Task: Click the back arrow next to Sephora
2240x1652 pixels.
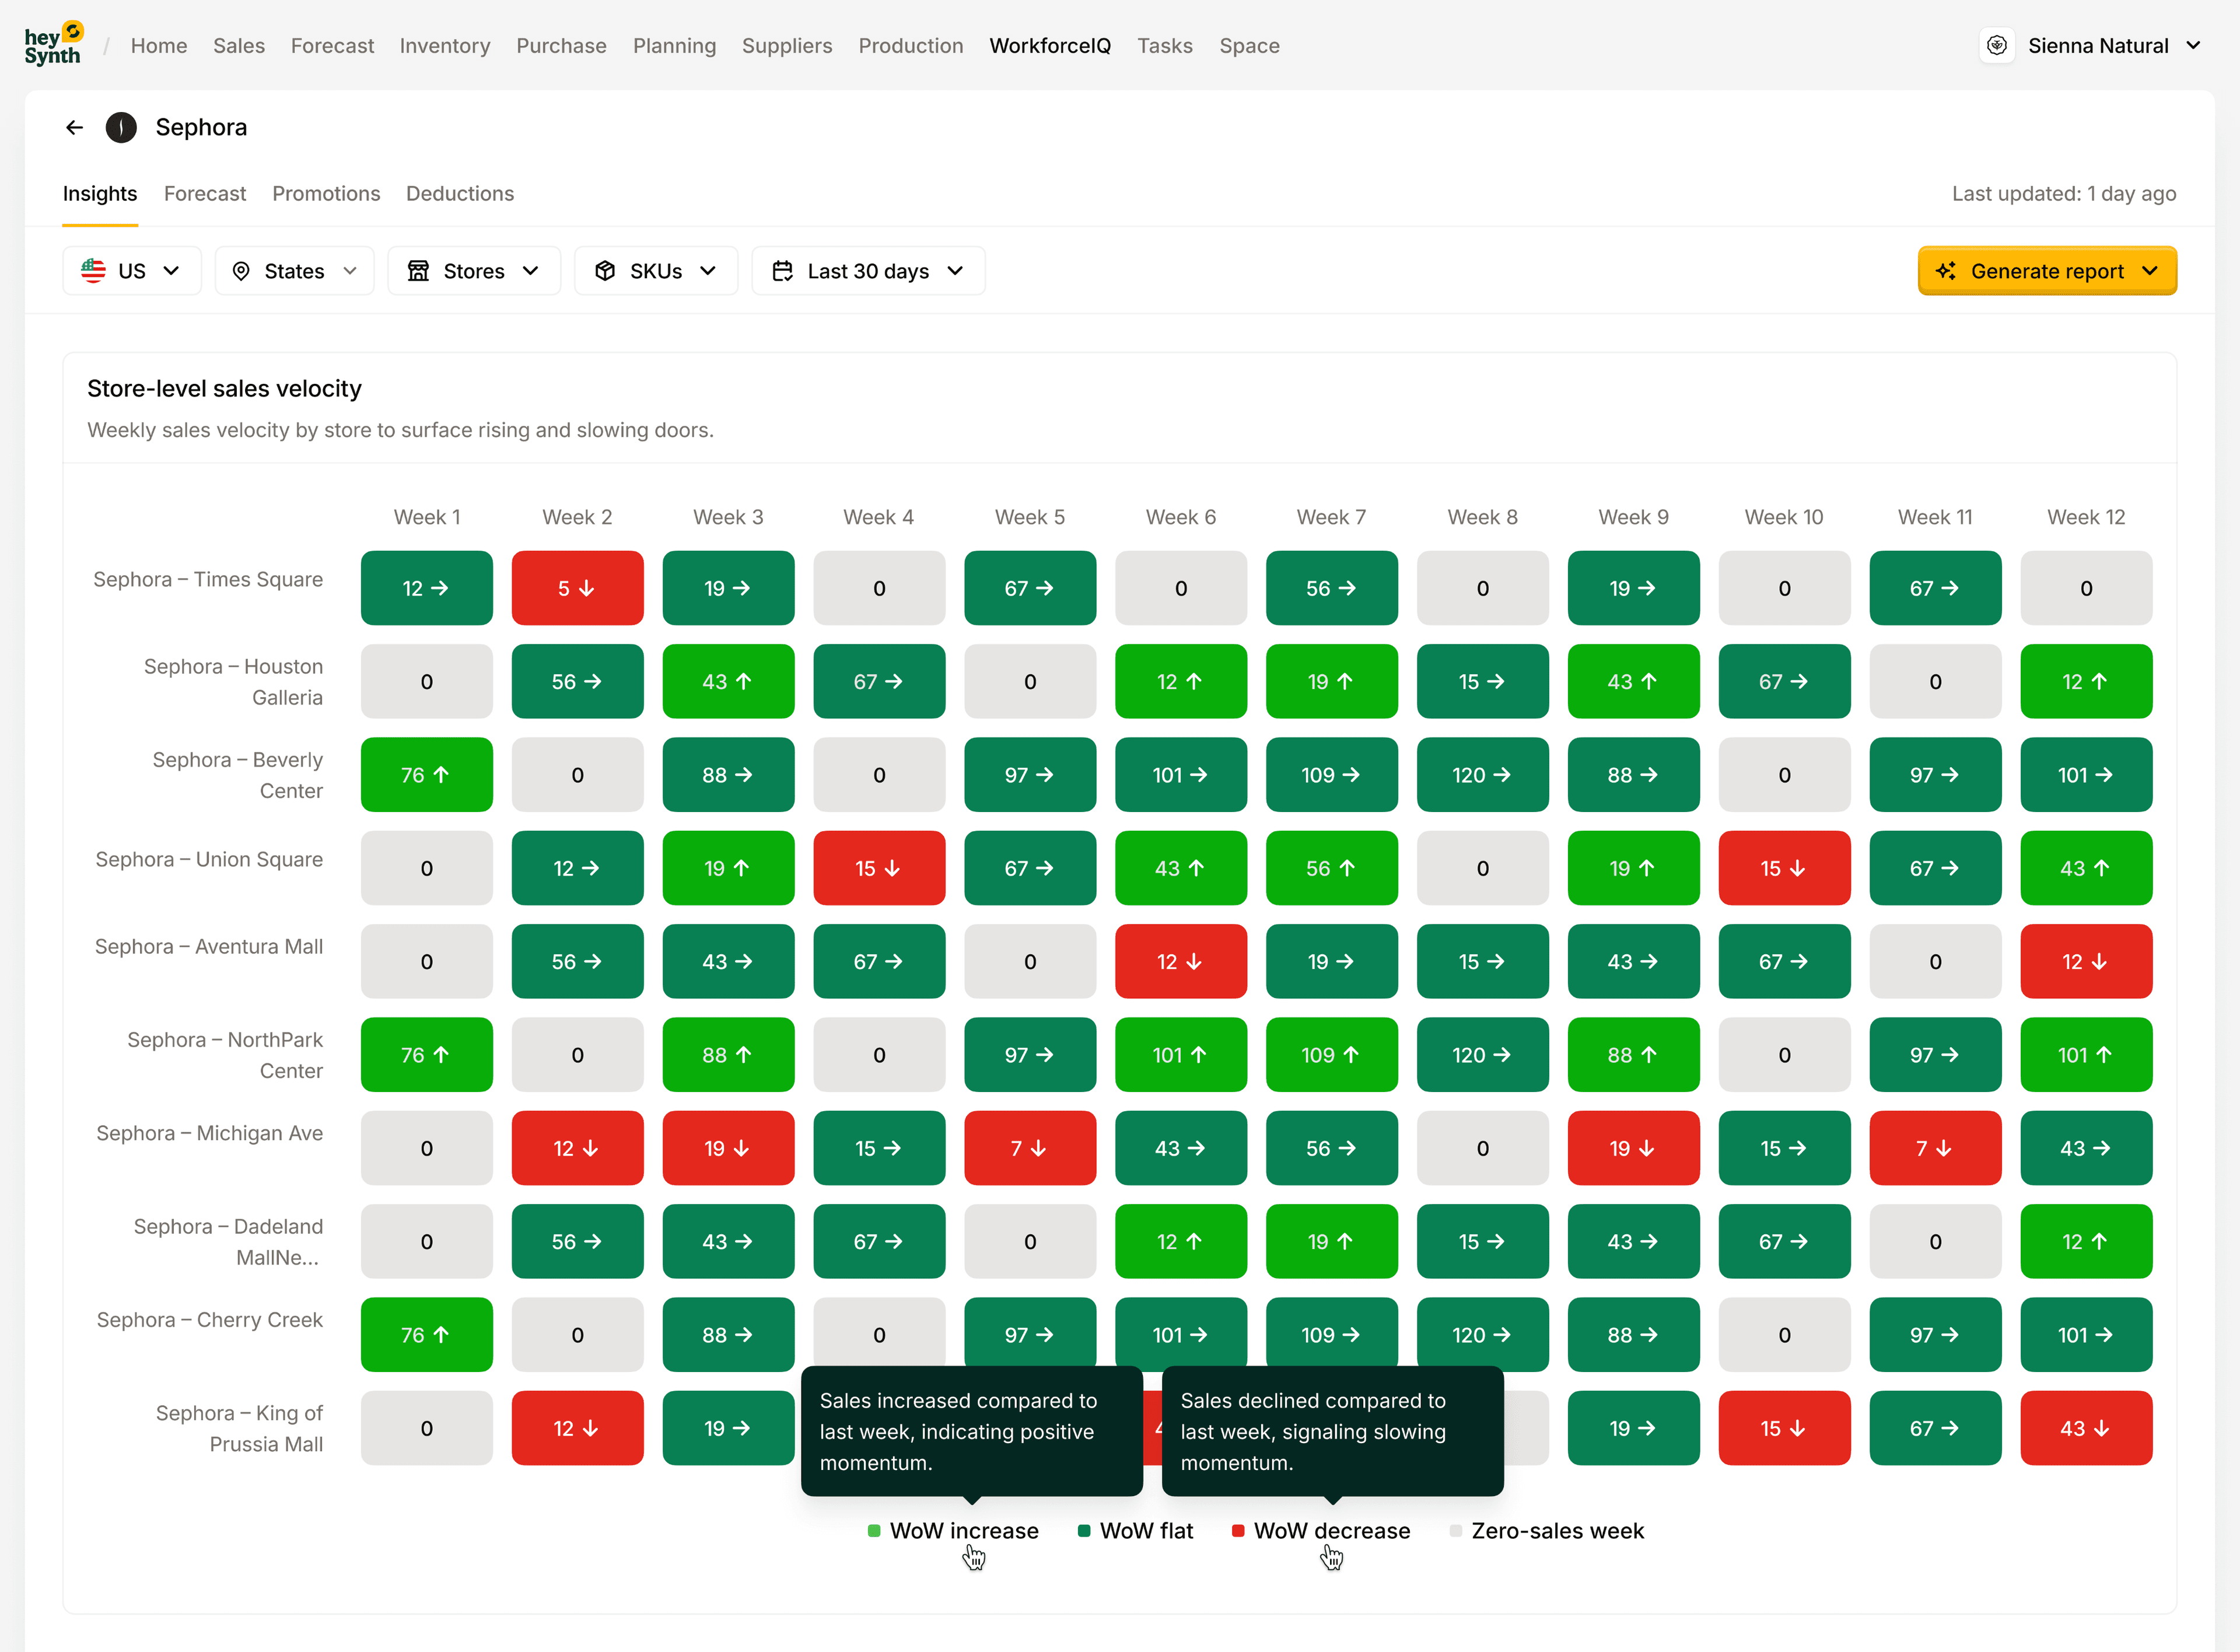Action: click(74, 127)
